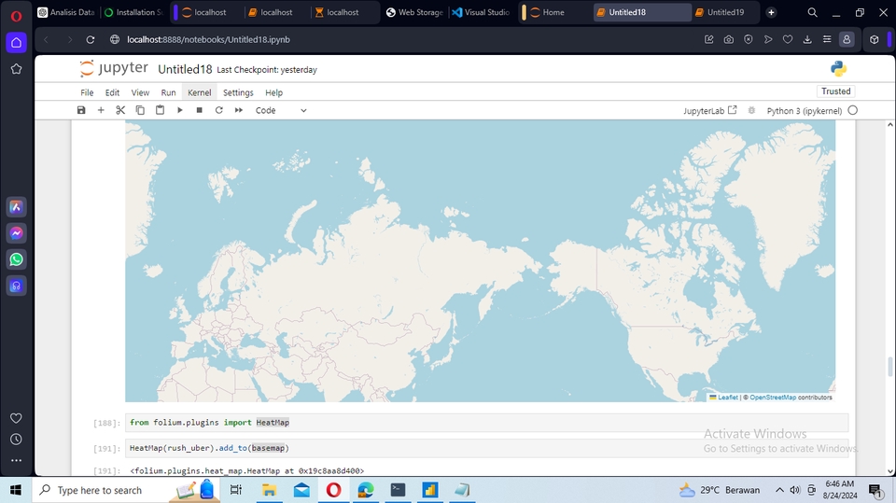The height and width of the screenshot is (503, 896).
Task: Search open tabs with the magnifier icon
Action: point(812,12)
